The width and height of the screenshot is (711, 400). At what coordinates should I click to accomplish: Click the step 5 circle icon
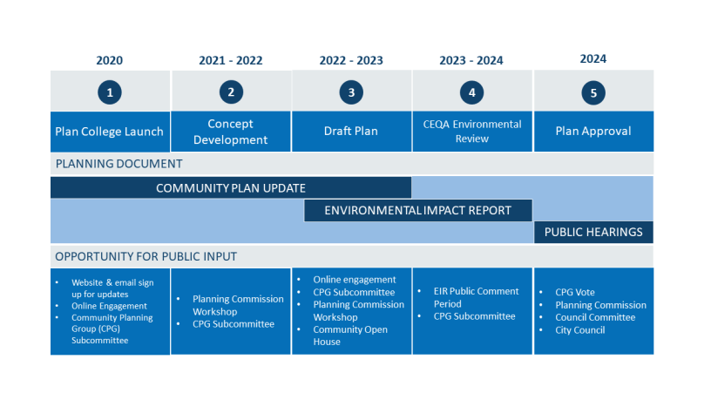[x=593, y=92]
